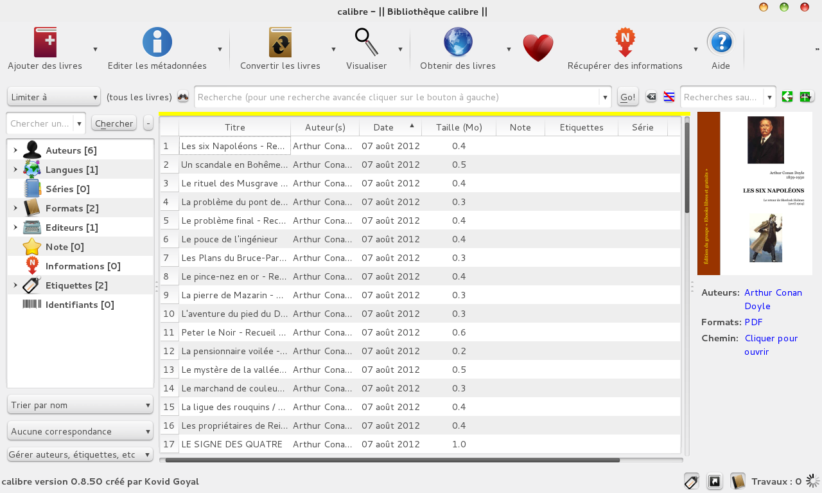Open the Aide help icon
Viewport: 822px width, 493px height.
click(x=721, y=43)
